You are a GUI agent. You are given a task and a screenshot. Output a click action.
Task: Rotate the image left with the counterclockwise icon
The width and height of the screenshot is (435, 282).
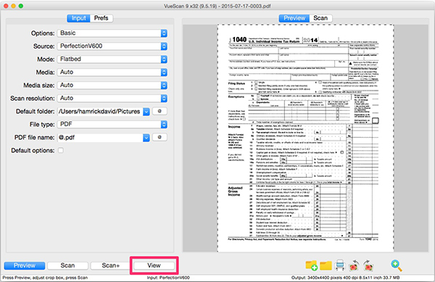pos(354,265)
